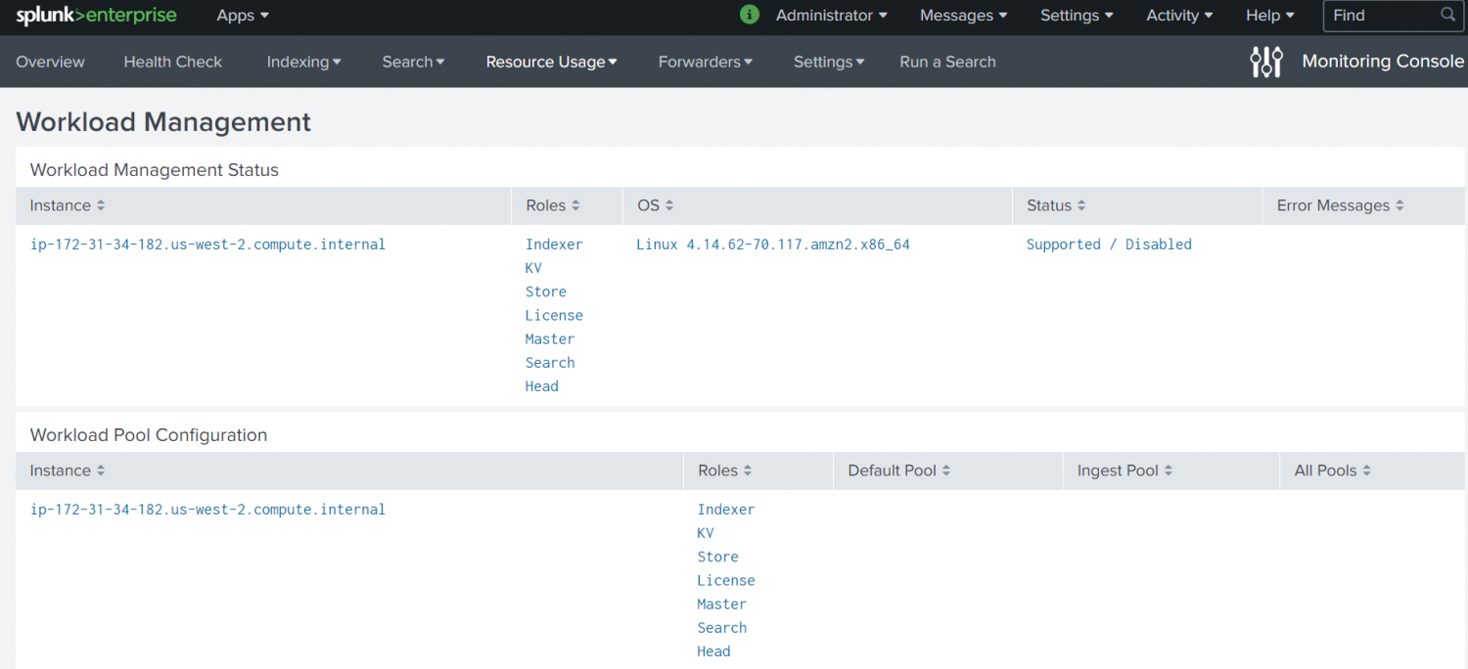The height and width of the screenshot is (669, 1468).
Task: Select Run a Search in the navigation bar
Action: pyautogui.click(x=946, y=62)
